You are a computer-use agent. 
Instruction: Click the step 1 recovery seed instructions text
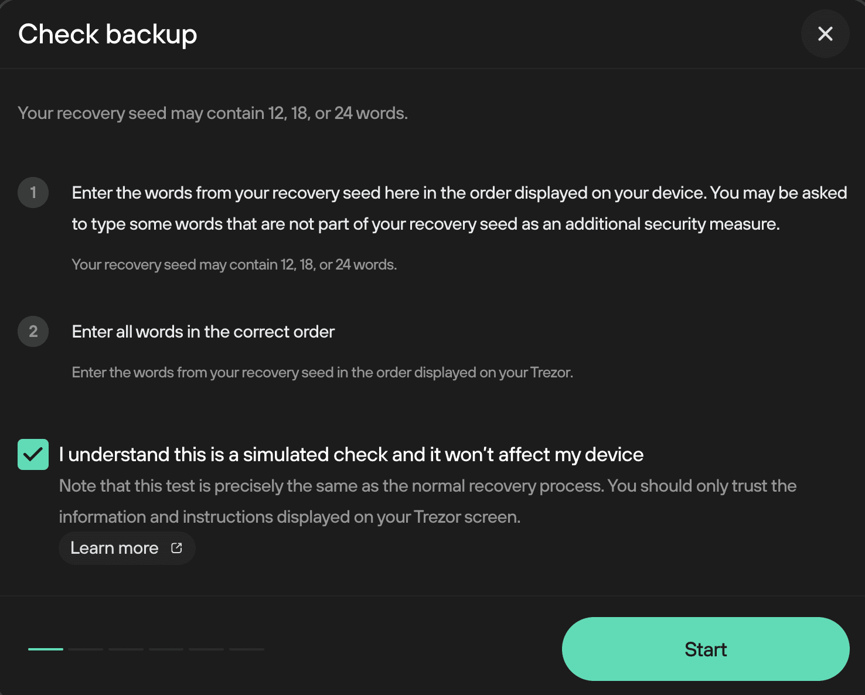(x=459, y=208)
